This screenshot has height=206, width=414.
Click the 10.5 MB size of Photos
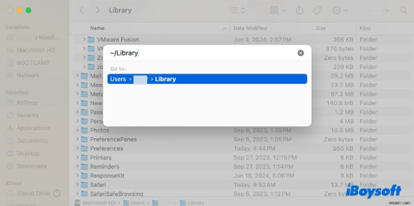342,130
